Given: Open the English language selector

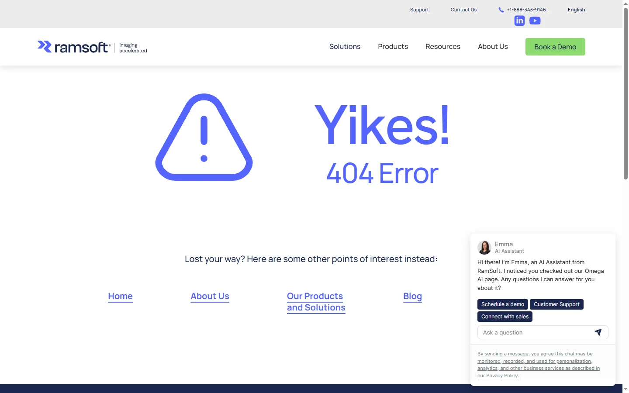Looking at the screenshot, I should (576, 10).
